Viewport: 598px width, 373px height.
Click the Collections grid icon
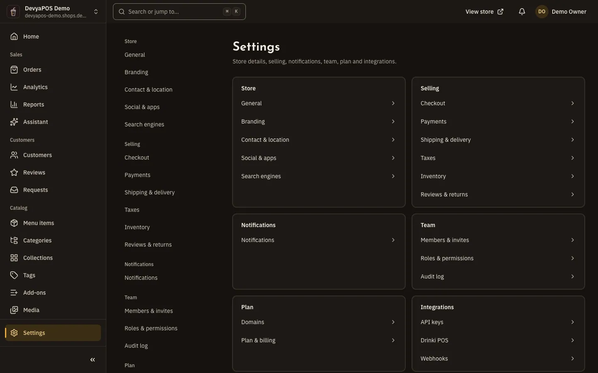point(14,258)
